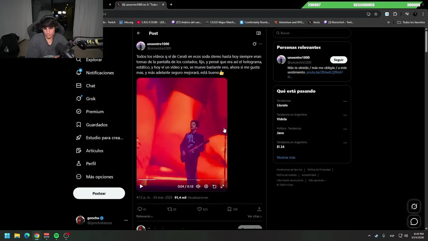Open Comfortably Numb bookmark

[255, 22]
